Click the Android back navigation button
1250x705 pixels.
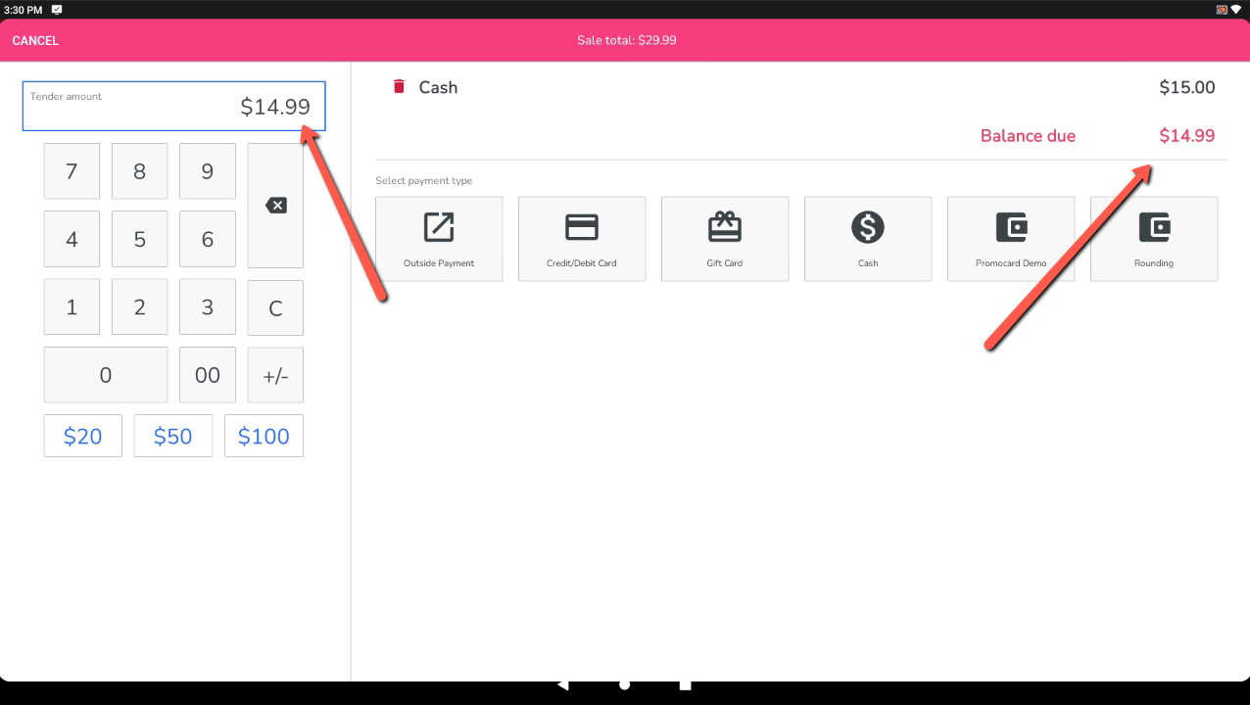click(x=562, y=684)
